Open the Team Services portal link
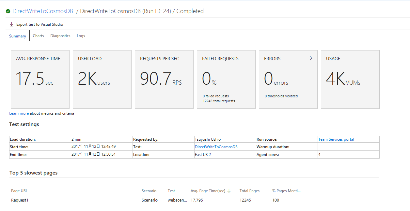Viewport: 410px width, 211px height. point(336,139)
